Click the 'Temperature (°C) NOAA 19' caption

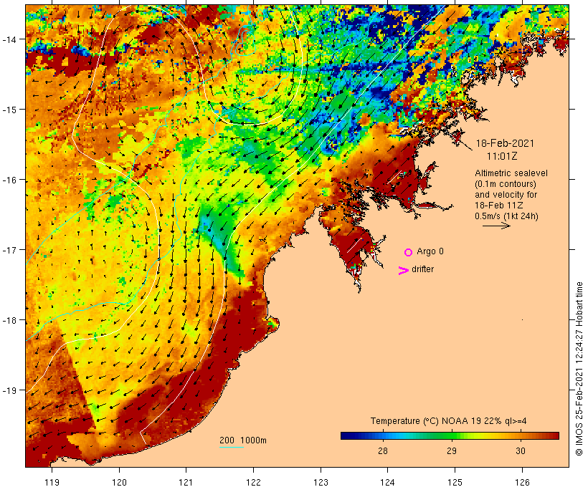click(x=426, y=421)
